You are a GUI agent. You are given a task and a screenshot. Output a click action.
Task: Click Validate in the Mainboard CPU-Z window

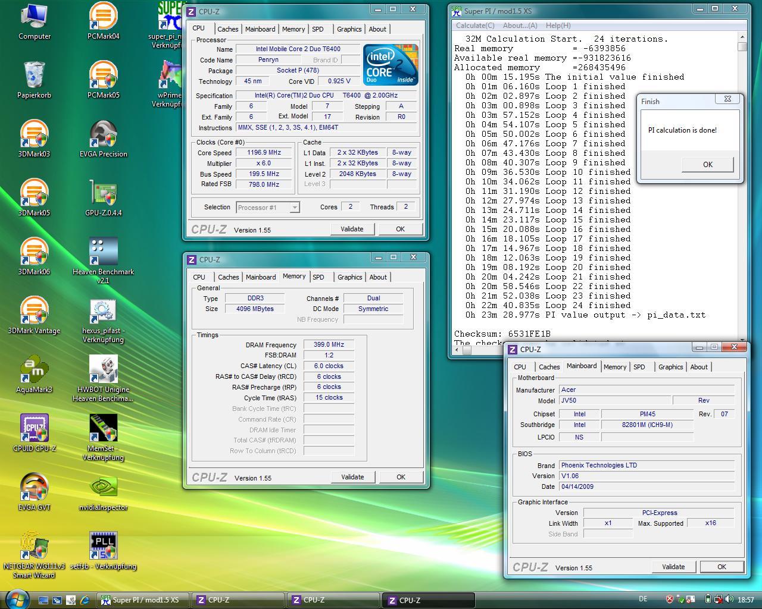(673, 567)
